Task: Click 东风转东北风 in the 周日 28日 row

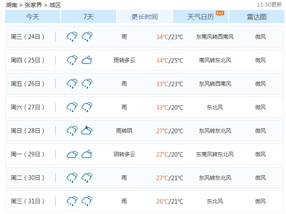Action: pyautogui.click(x=215, y=131)
